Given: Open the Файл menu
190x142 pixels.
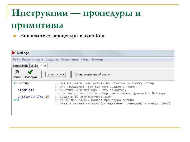Looking at the screenshot, I should coord(16,59).
